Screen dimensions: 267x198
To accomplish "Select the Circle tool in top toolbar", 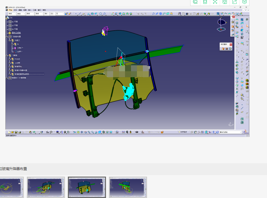I will click(101, 14).
